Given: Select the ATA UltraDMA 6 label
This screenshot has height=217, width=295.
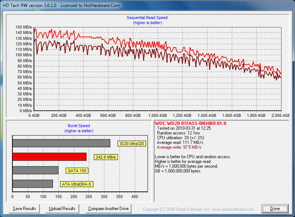Looking at the screenshot, I should tap(77, 184).
